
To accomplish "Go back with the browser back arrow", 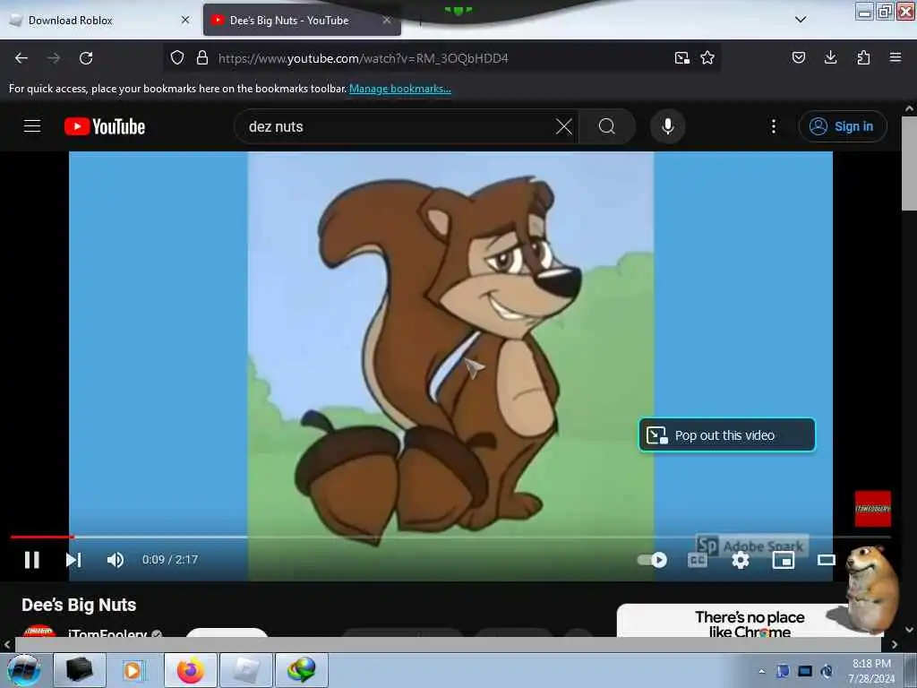I will (x=21, y=58).
